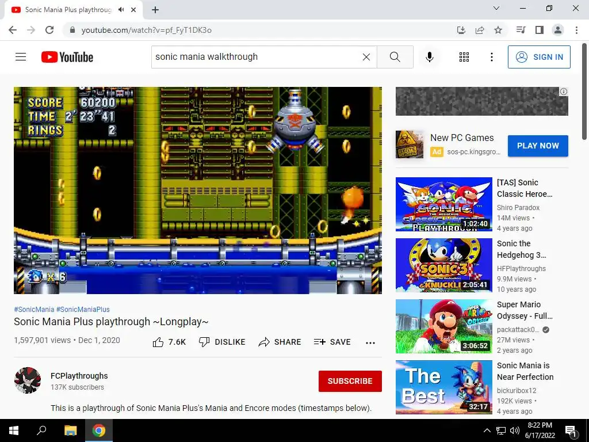Screen dimensions: 589x442
Task: Click the magnifier search button
Action: coord(395,57)
